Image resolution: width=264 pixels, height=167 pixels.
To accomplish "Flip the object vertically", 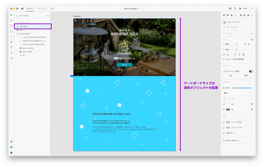I will coord(228,55).
